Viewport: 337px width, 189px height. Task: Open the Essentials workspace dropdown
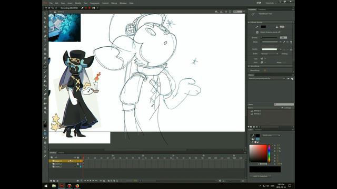pyautogui.click(x=271, y=3)
